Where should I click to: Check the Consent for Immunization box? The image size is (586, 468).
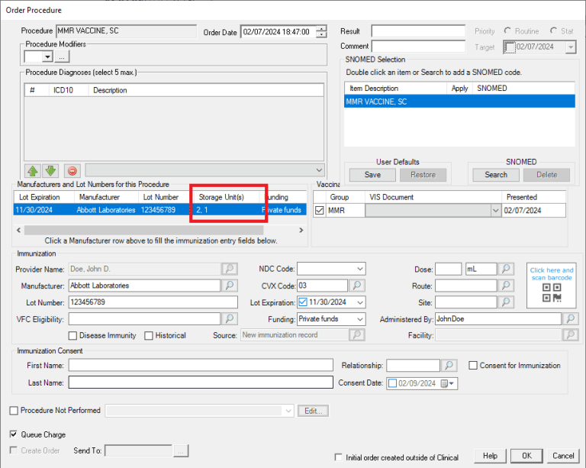pyautogui.click(x=473, y=366)
